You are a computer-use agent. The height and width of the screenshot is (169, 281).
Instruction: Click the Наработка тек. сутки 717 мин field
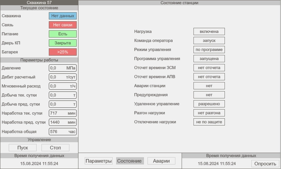63,113
